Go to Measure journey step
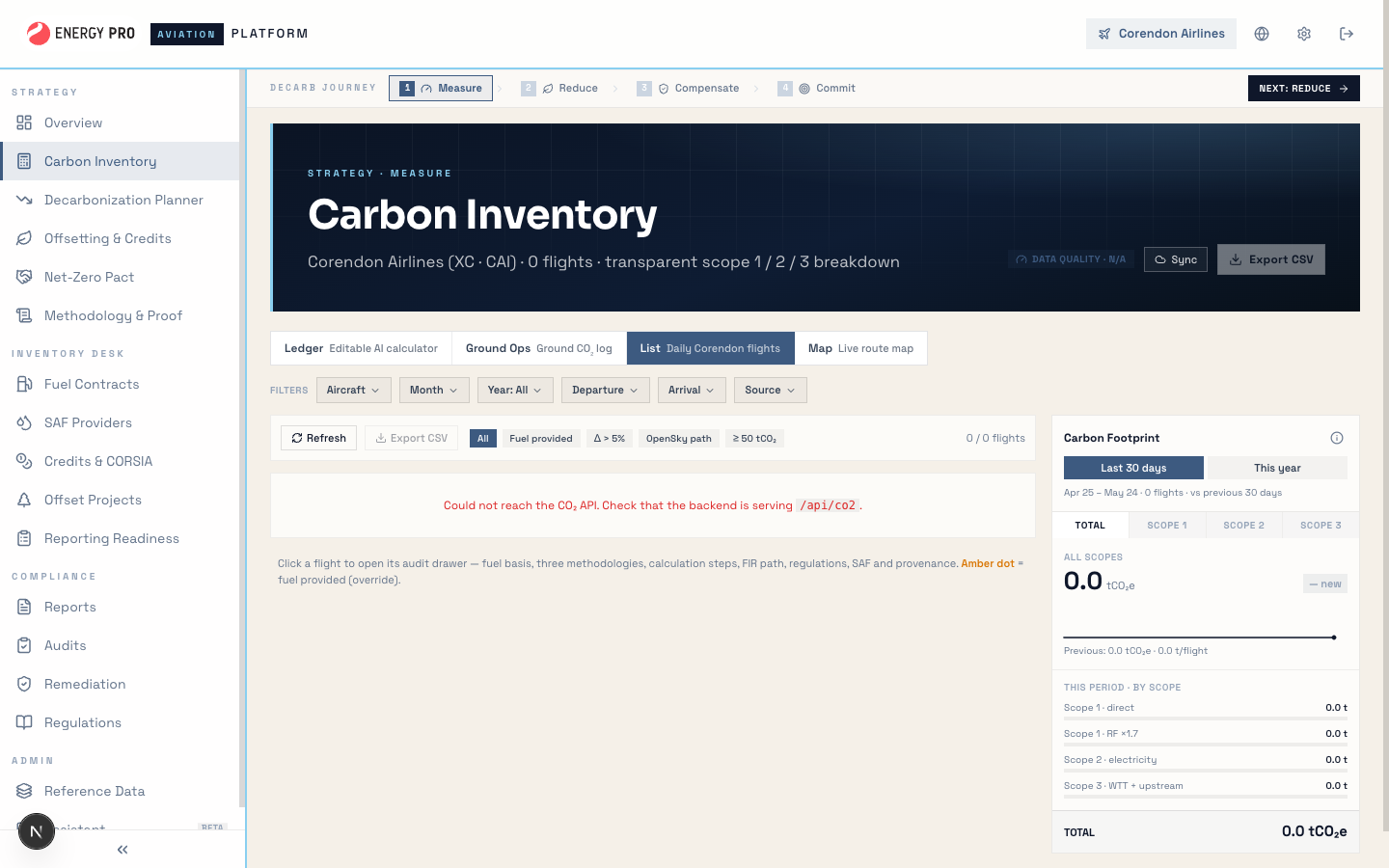Viewport: 1389px width, 868px height. click(x=441, y=88)
